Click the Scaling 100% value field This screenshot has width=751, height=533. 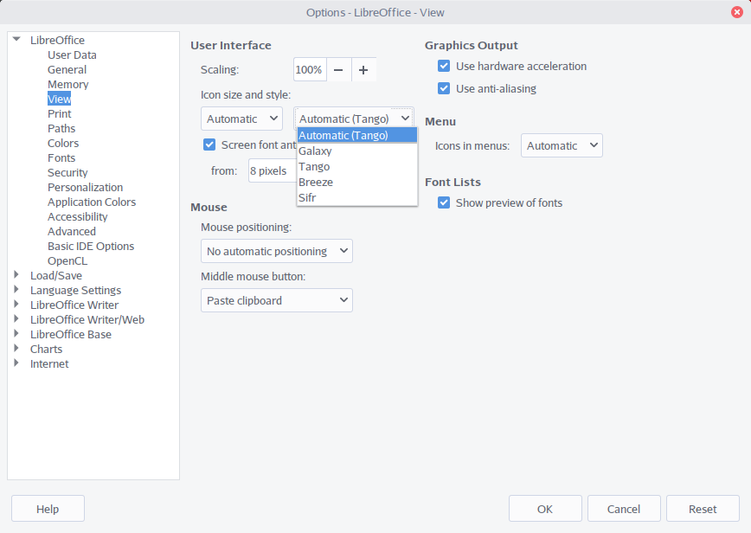pos(310,70)
